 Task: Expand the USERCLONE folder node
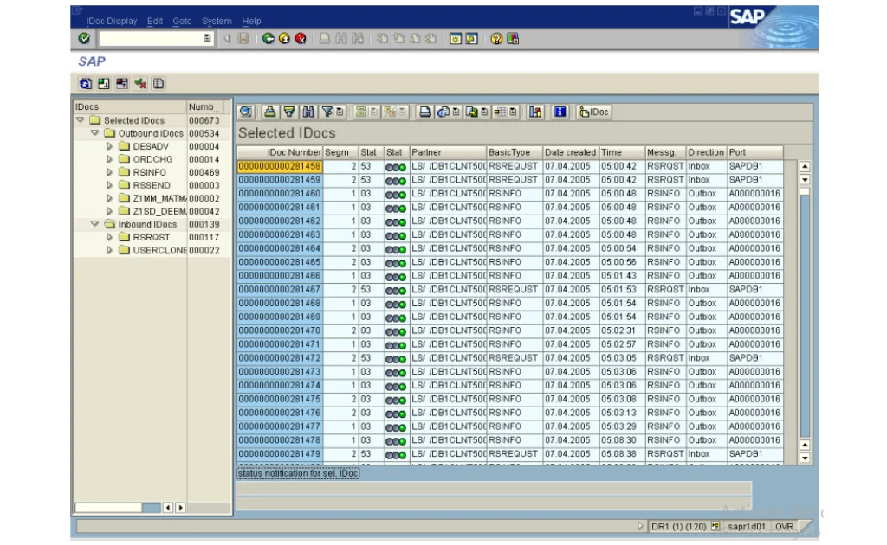pyautogui.click(x=109, y=250)
